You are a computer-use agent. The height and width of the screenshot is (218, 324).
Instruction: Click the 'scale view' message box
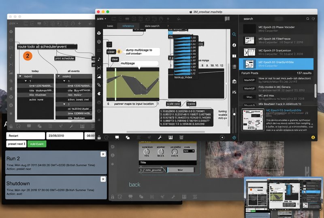(173, 104)
